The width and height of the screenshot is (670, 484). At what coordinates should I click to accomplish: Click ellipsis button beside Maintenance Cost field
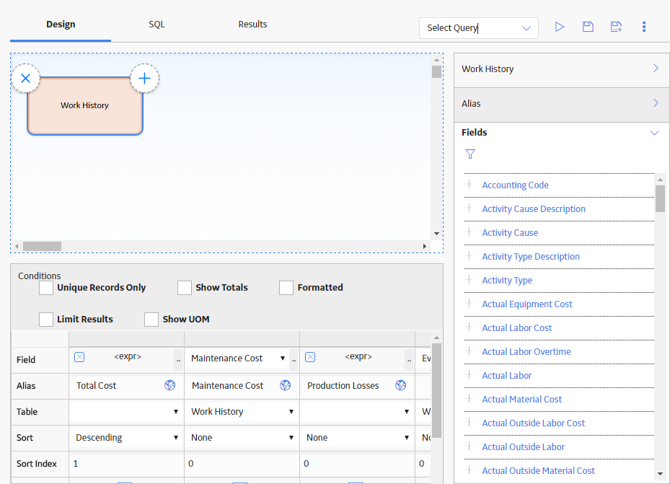294,360
